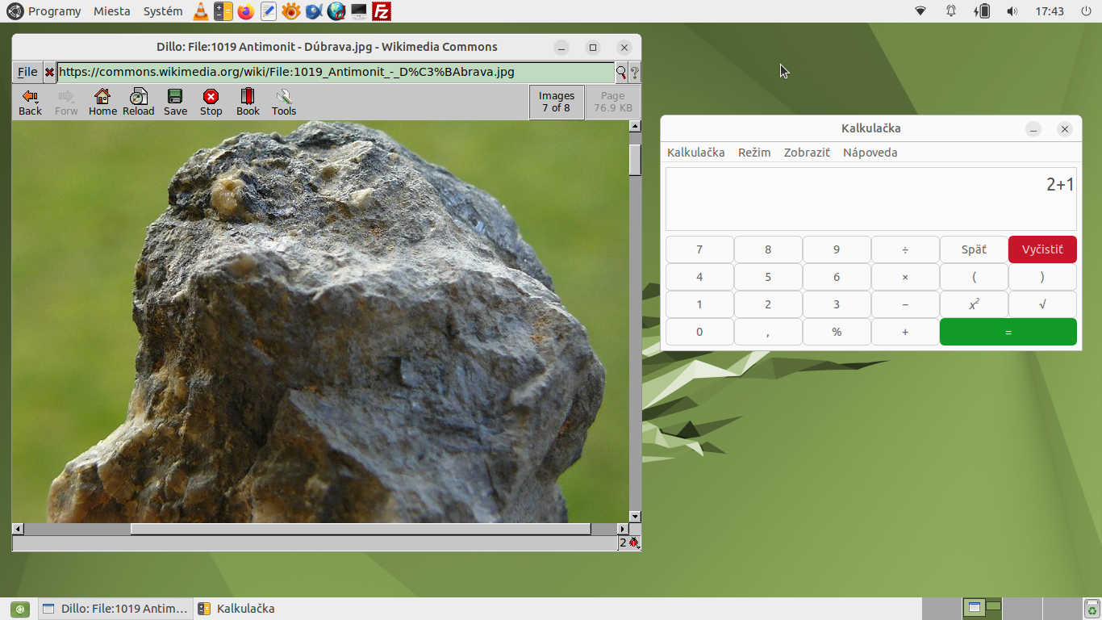
Task: Click calculator minus − key
Action: pos(905,304)
